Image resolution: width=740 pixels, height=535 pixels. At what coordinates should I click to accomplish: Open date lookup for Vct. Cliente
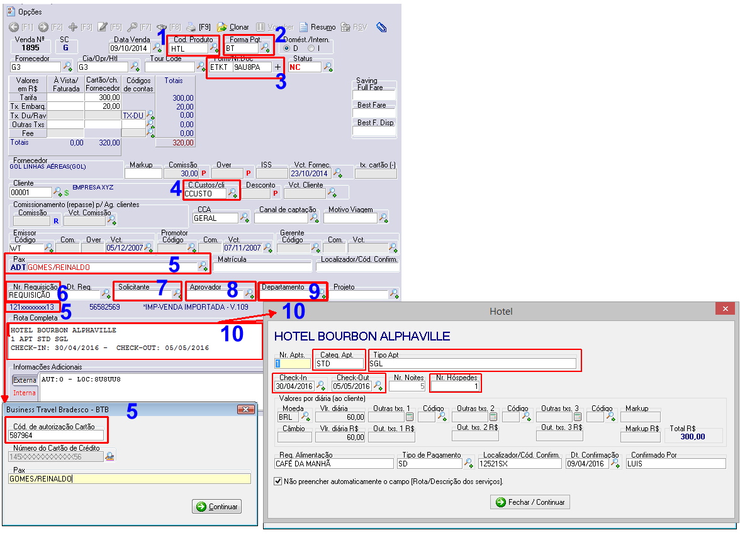pyautogui.click(x=332, y=193)
